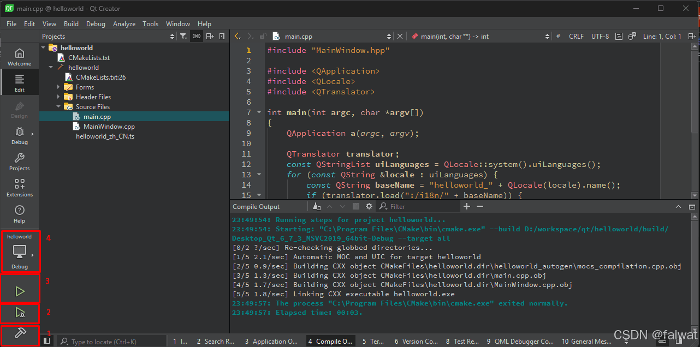Image resolution: width=700 pixels, height=347 pixels.
Task: Open Welcome mode in sidebar
Action: coord(20,57)
